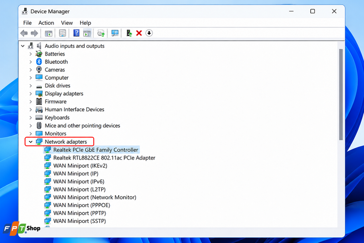Select Realtek PCIe GbE Family Controller
The image size is (364, 243).
tap(96, 150)
